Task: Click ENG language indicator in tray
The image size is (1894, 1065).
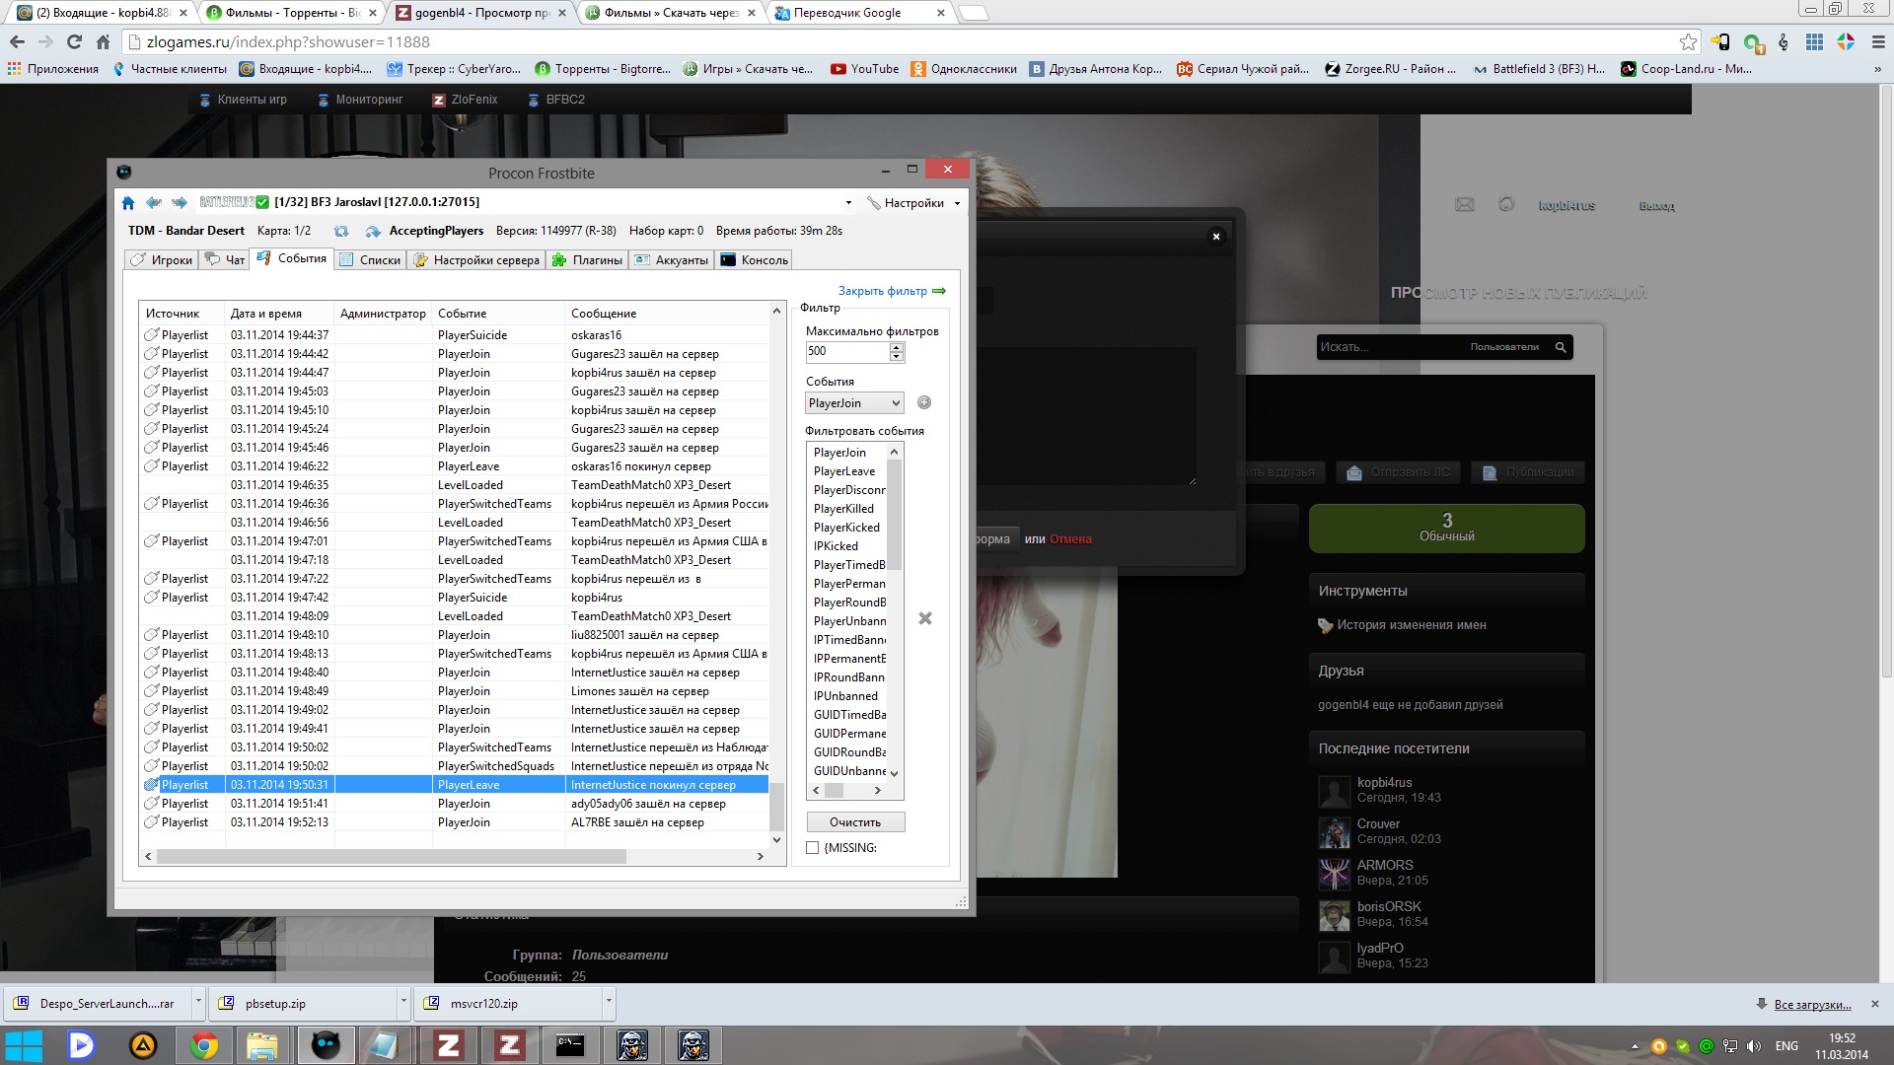Action: point(1786,1046)
